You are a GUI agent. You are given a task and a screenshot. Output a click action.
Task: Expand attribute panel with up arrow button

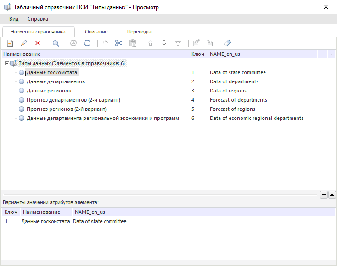click(332, 195)
